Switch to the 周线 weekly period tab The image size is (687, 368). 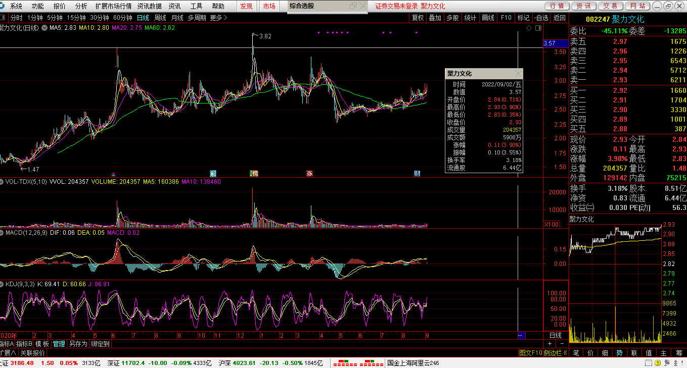tap(160, 18)
